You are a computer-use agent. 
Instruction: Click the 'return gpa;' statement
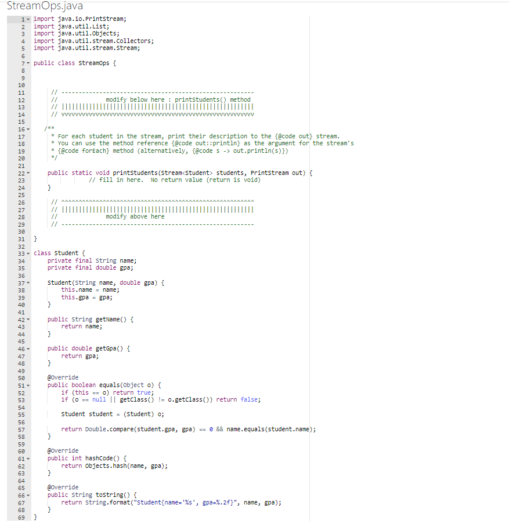80,356
